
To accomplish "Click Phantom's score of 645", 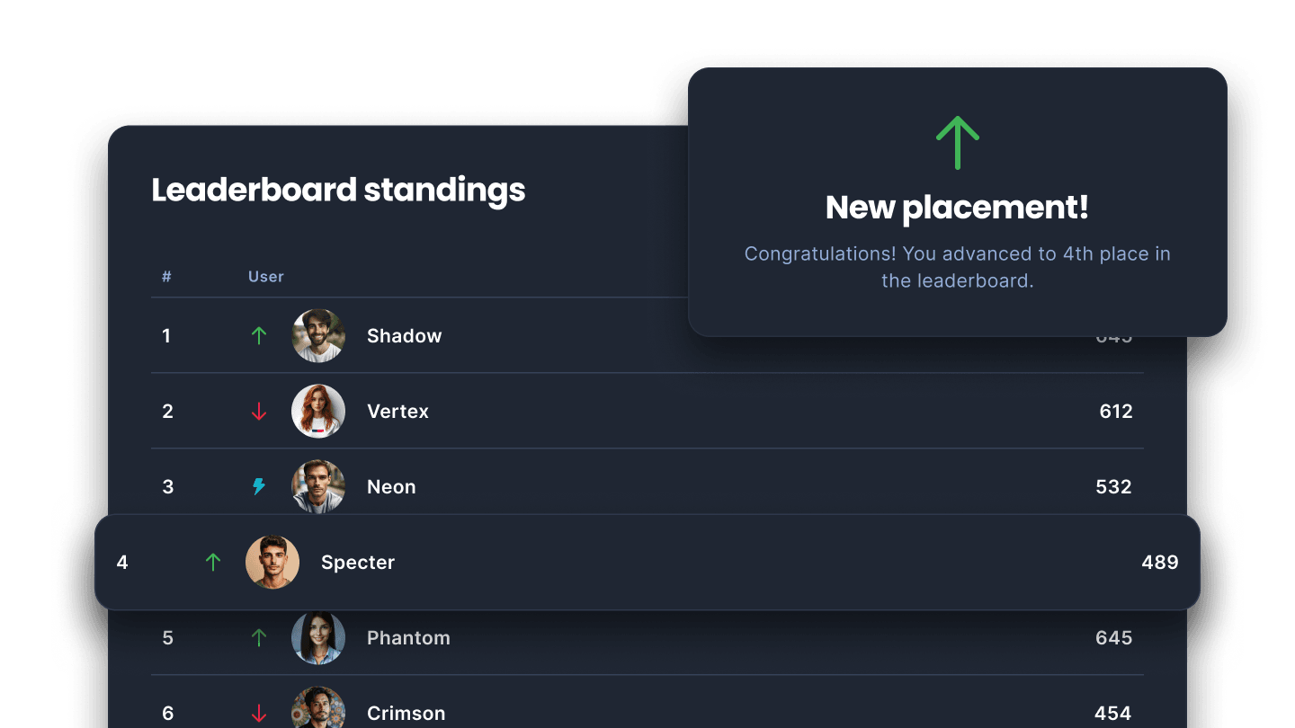I will point(1113,638).
